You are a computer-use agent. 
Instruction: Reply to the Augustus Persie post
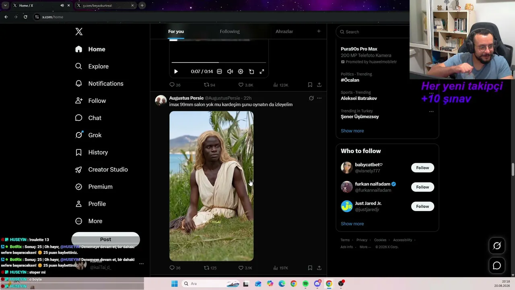pyautogui.click(x=175, y=268)
